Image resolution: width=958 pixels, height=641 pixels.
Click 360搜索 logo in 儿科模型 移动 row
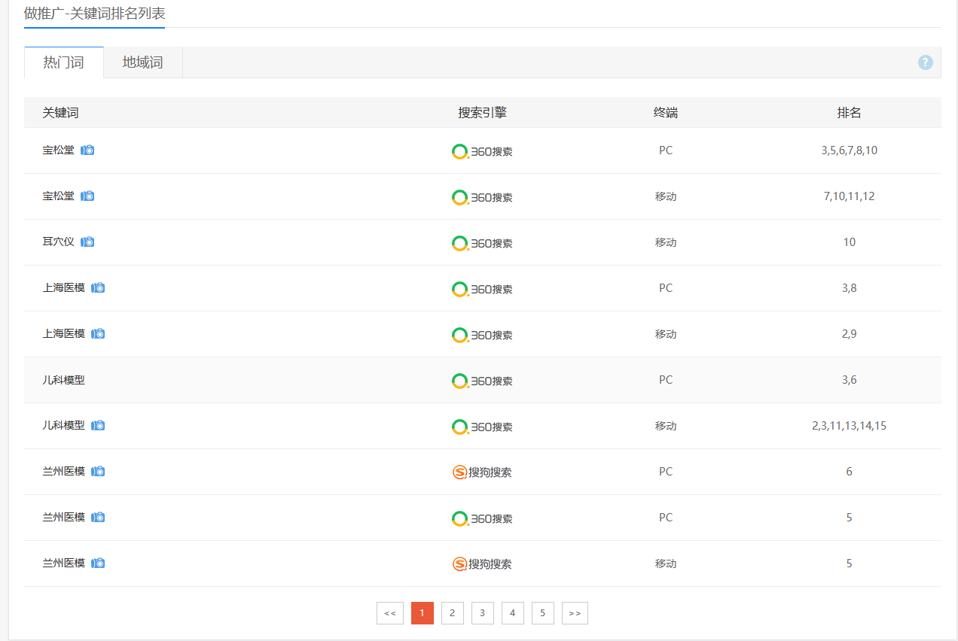(482, 427)
